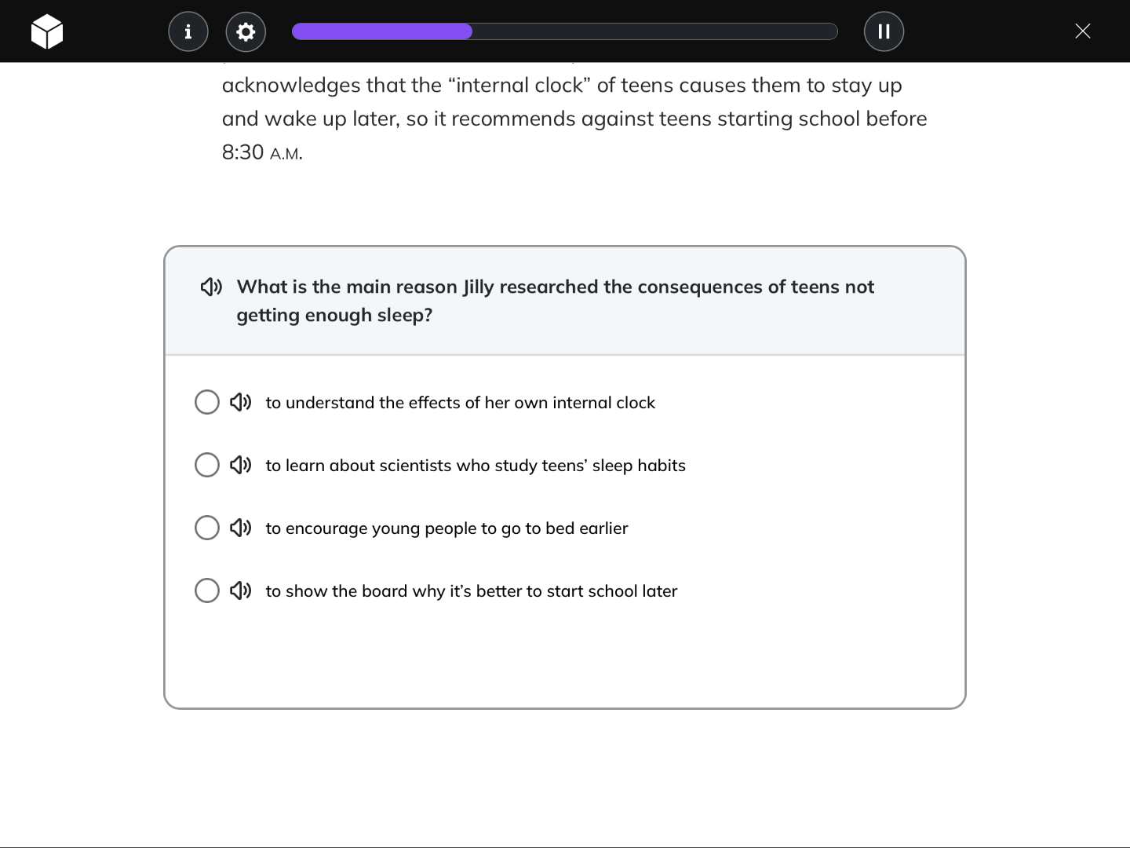
Task: Pause the lesson with pause button
Action: pyautogui.click(x=884, y=31)
